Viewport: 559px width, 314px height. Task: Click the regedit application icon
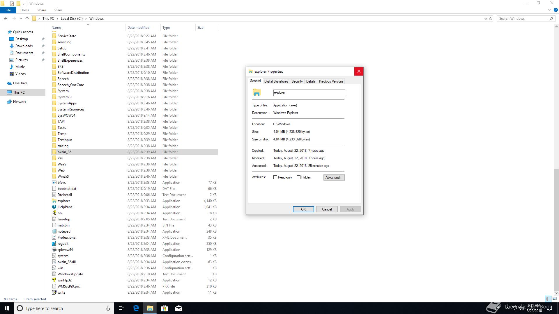(x=54, y=244)
